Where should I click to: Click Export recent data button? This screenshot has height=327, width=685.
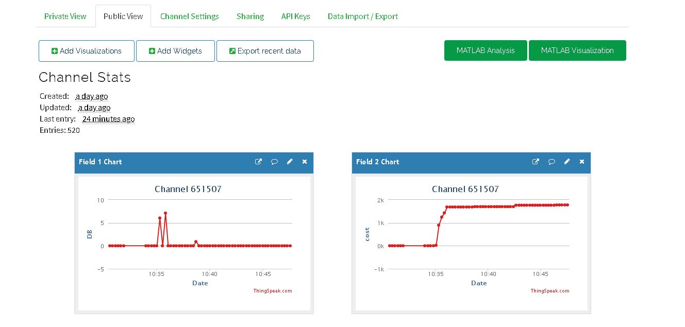[265, 51]
